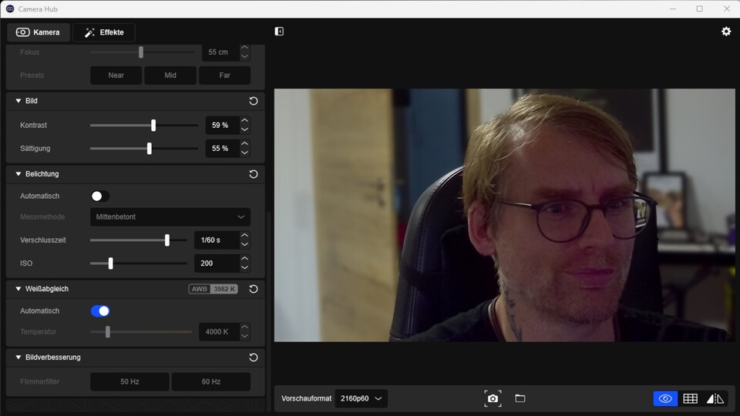The height and width of the screenshot is (416, 740).
Task: Select the Near focus preset
Action: [116, 75]
